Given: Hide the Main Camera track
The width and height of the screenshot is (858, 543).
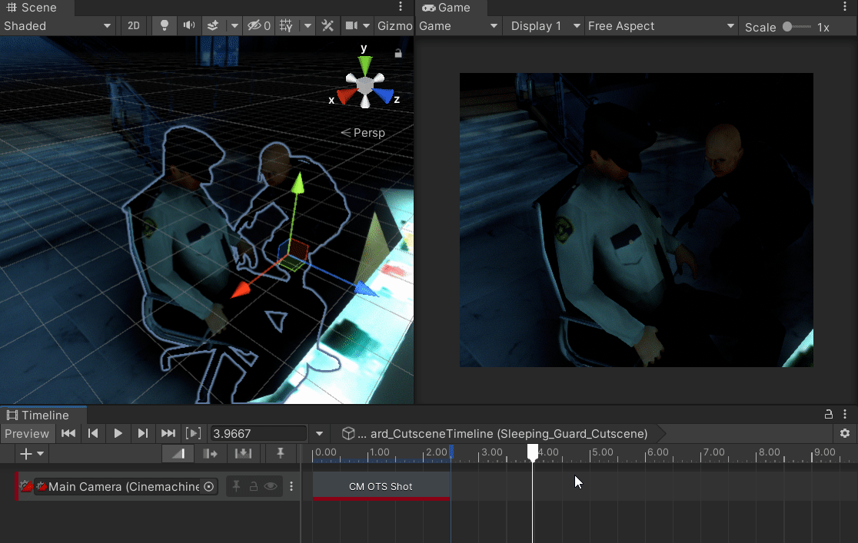Looking at the screenshot, I should click(x=271, y=486).
